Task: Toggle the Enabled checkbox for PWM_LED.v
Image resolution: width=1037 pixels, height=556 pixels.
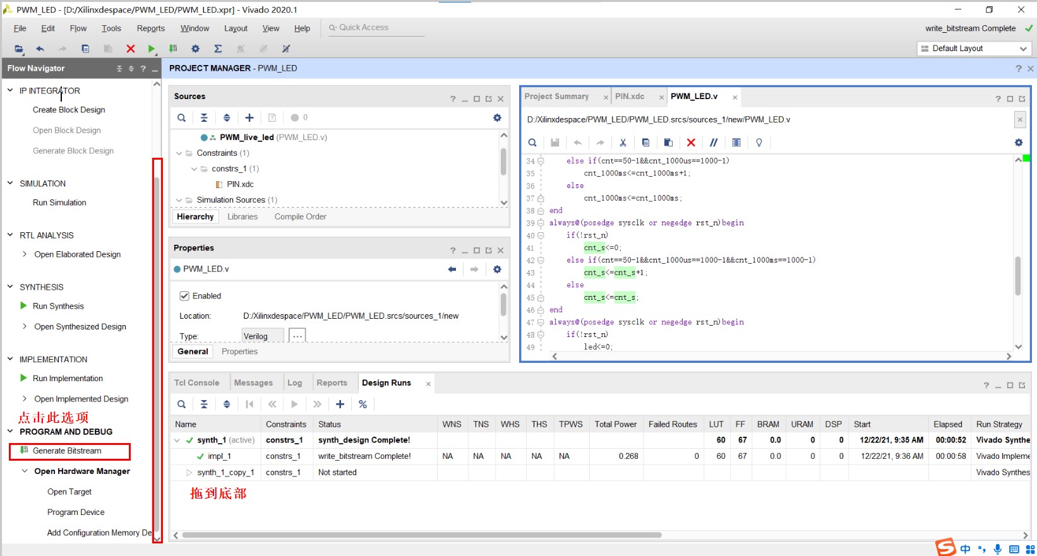Action: pyautogui.click(x=184, y=296)
